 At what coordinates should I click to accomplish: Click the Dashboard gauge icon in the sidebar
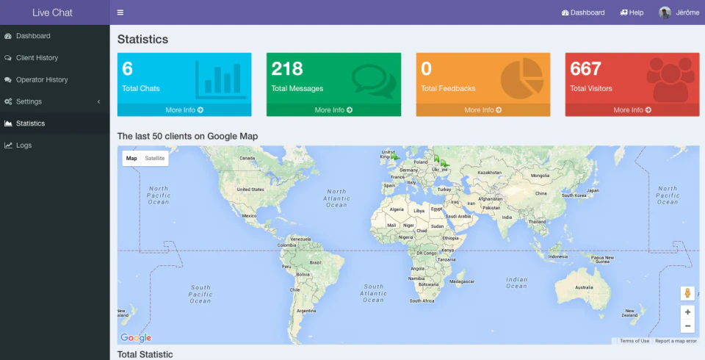tap(8, 36)
